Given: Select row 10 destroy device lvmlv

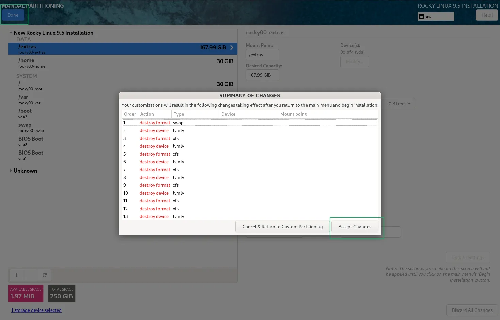Looking at the screenshot, I should click(250, 193).
